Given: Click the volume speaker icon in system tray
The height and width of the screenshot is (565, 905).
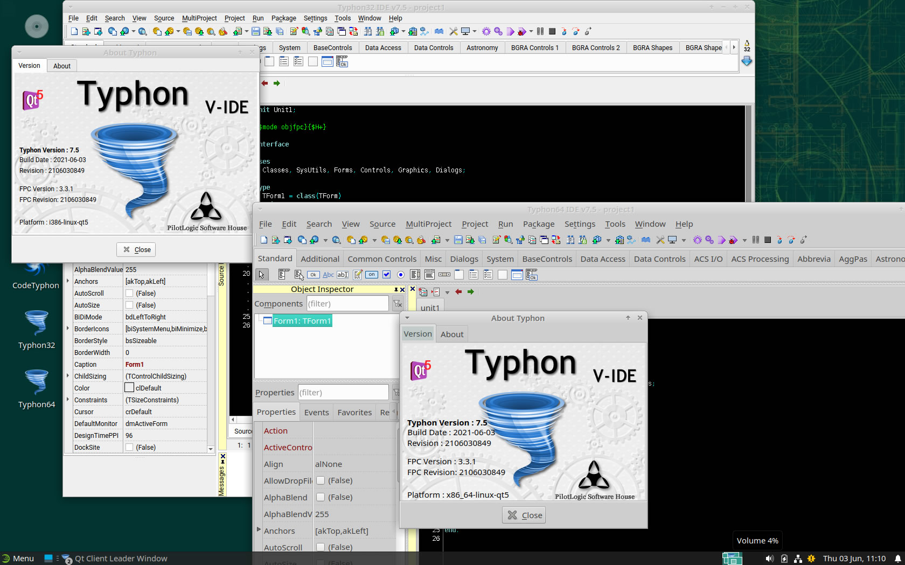Looking at the screenshot, I should click(x=770, y=559).
